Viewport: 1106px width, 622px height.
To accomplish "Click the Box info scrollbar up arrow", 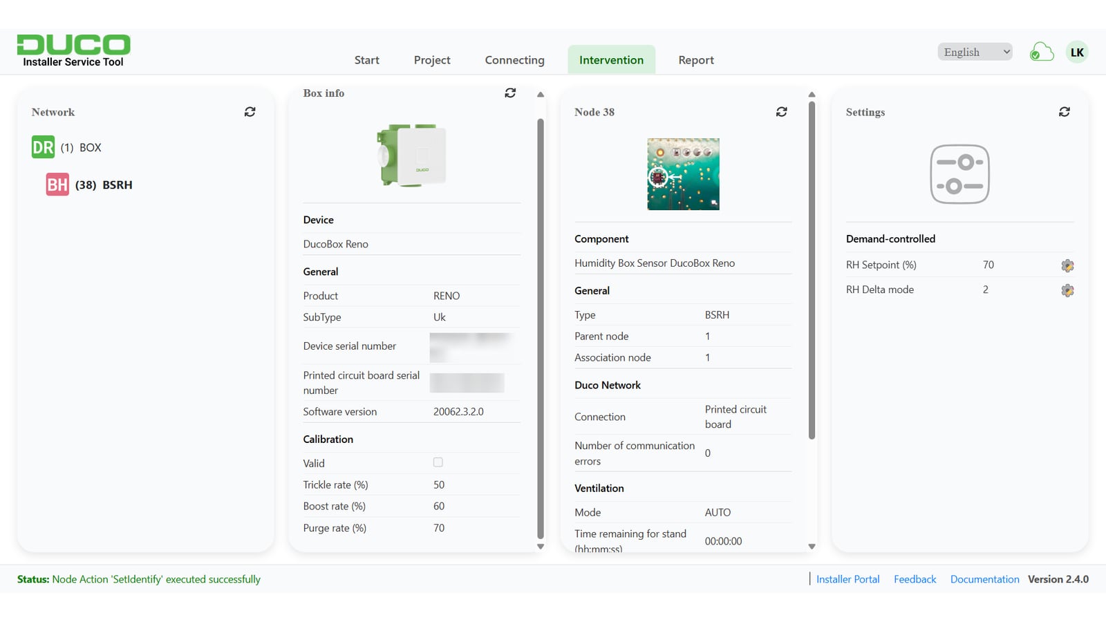I will point(541,95).
